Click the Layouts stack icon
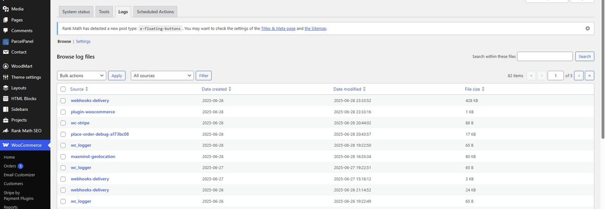Screen dimensions: 605x209 pyautogui.click(x=6, y=88)
